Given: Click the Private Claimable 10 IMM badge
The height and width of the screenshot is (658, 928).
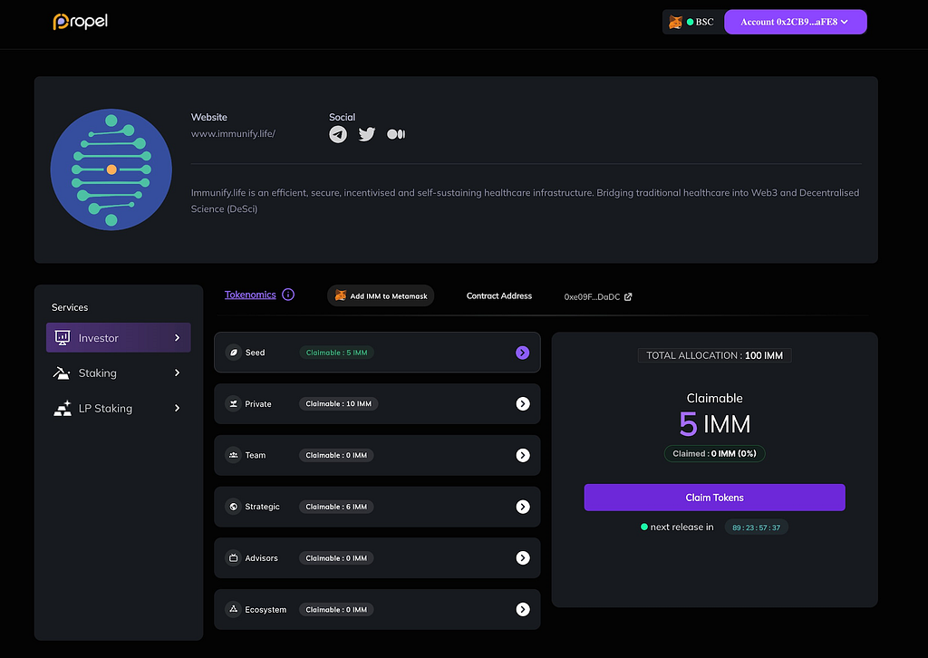Looking at the screenshot, I should (x=339, y=403).
